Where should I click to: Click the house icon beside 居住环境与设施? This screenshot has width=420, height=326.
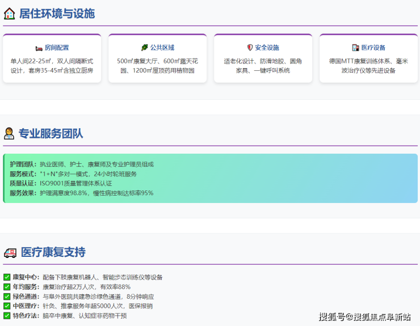(10, 14)
